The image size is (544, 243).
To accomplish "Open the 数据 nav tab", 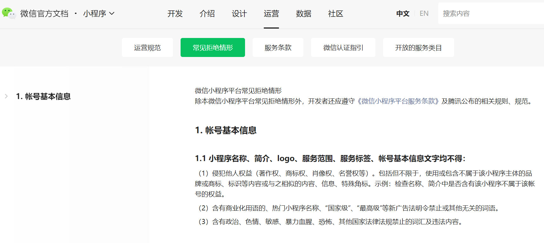I will click(x=304, y=14).
